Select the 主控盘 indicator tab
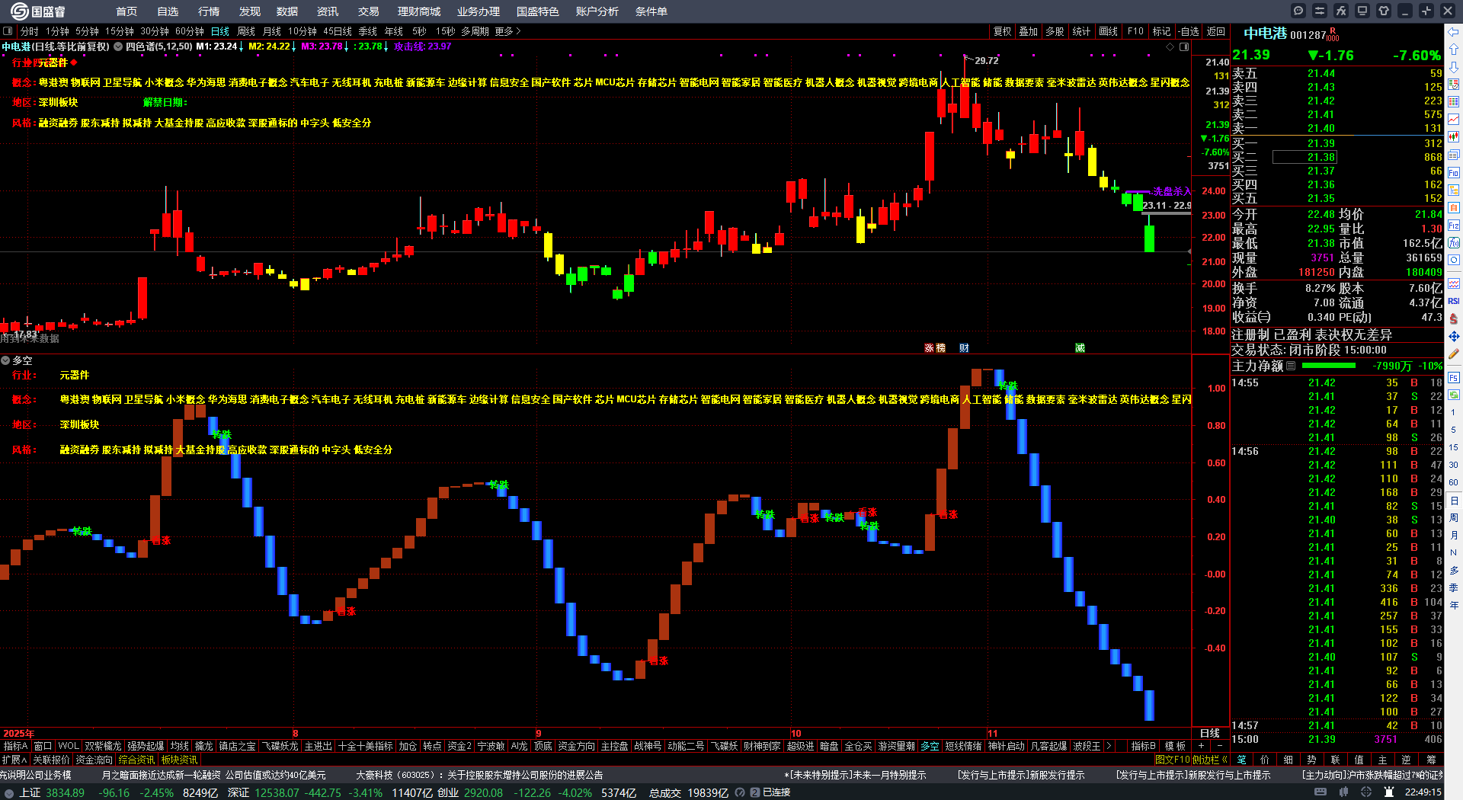 point(614,746)
